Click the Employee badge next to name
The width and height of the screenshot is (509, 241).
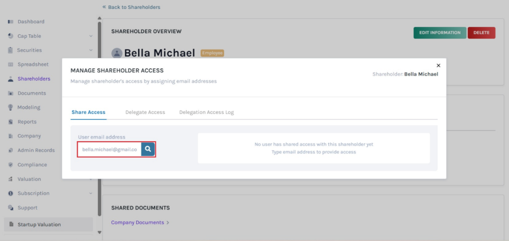212,53
